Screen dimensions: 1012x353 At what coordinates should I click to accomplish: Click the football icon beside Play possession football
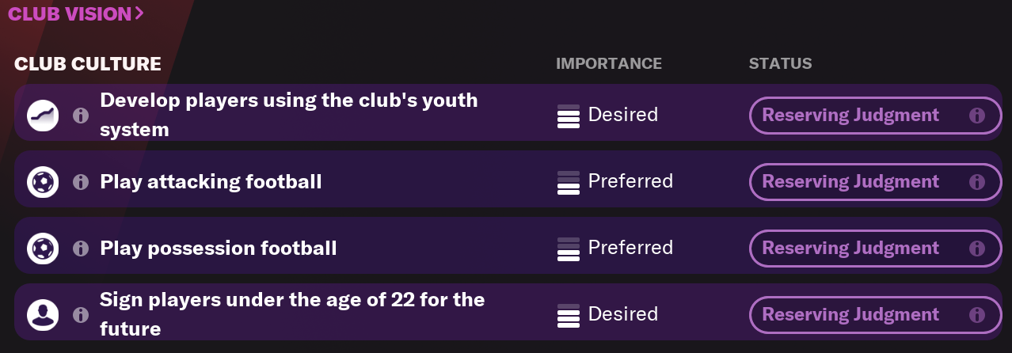[42, 249]
